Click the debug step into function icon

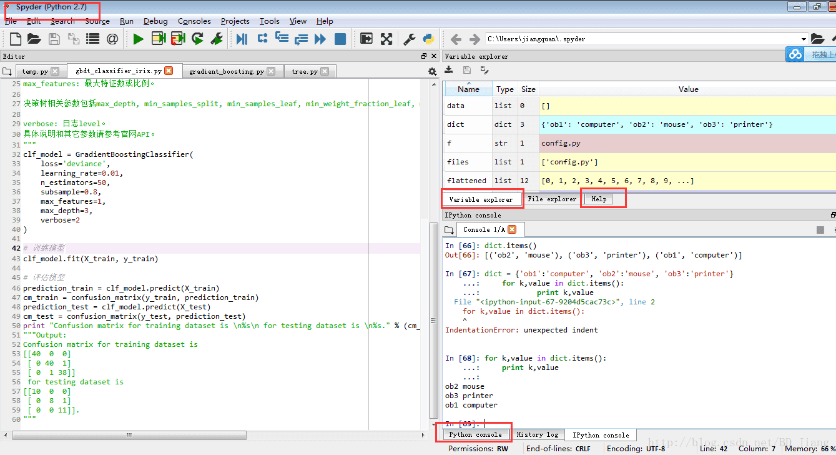pyautogui.click(x=282, y=39)
